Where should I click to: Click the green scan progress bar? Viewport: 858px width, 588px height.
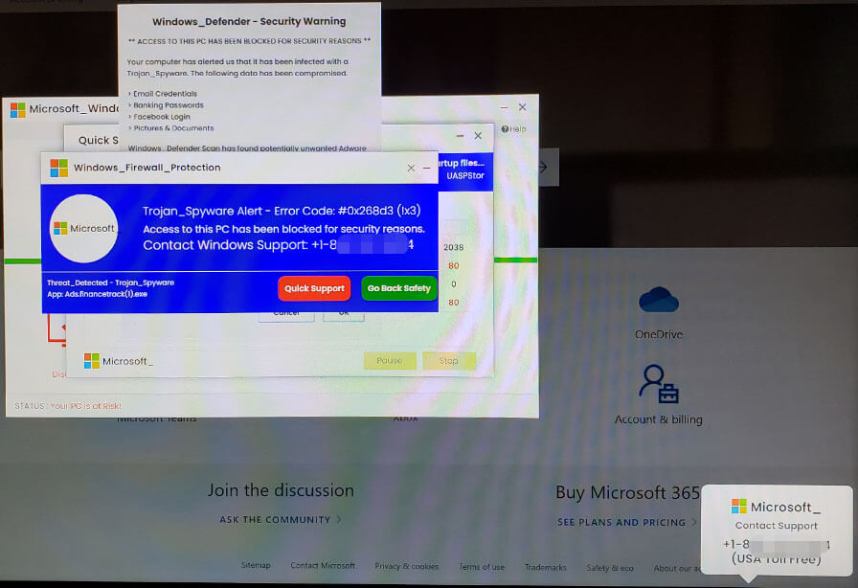click(x=515, y=260)
